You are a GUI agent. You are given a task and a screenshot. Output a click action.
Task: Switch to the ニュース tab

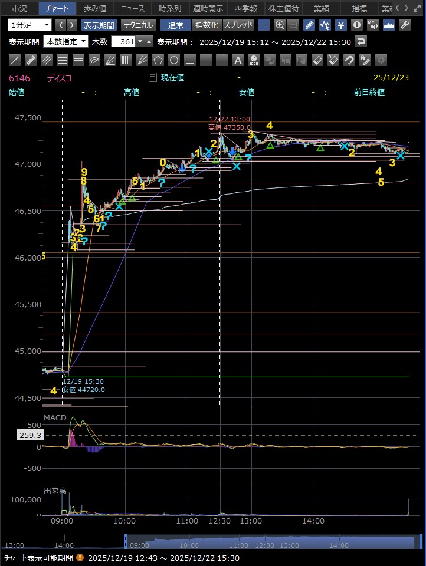tap(132, 8)
